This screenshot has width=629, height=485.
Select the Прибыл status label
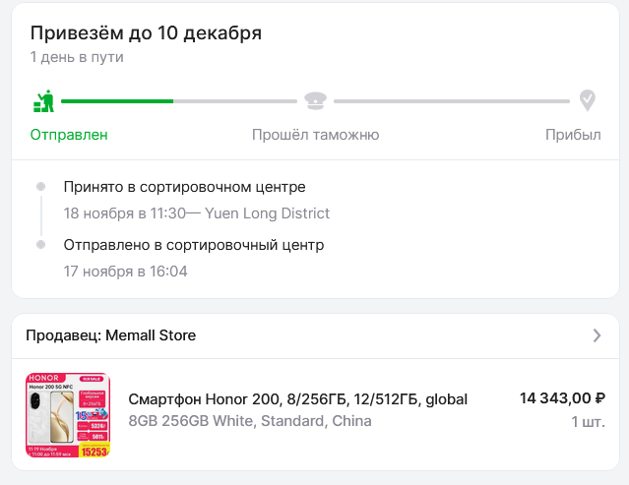(x=573, y=135)
